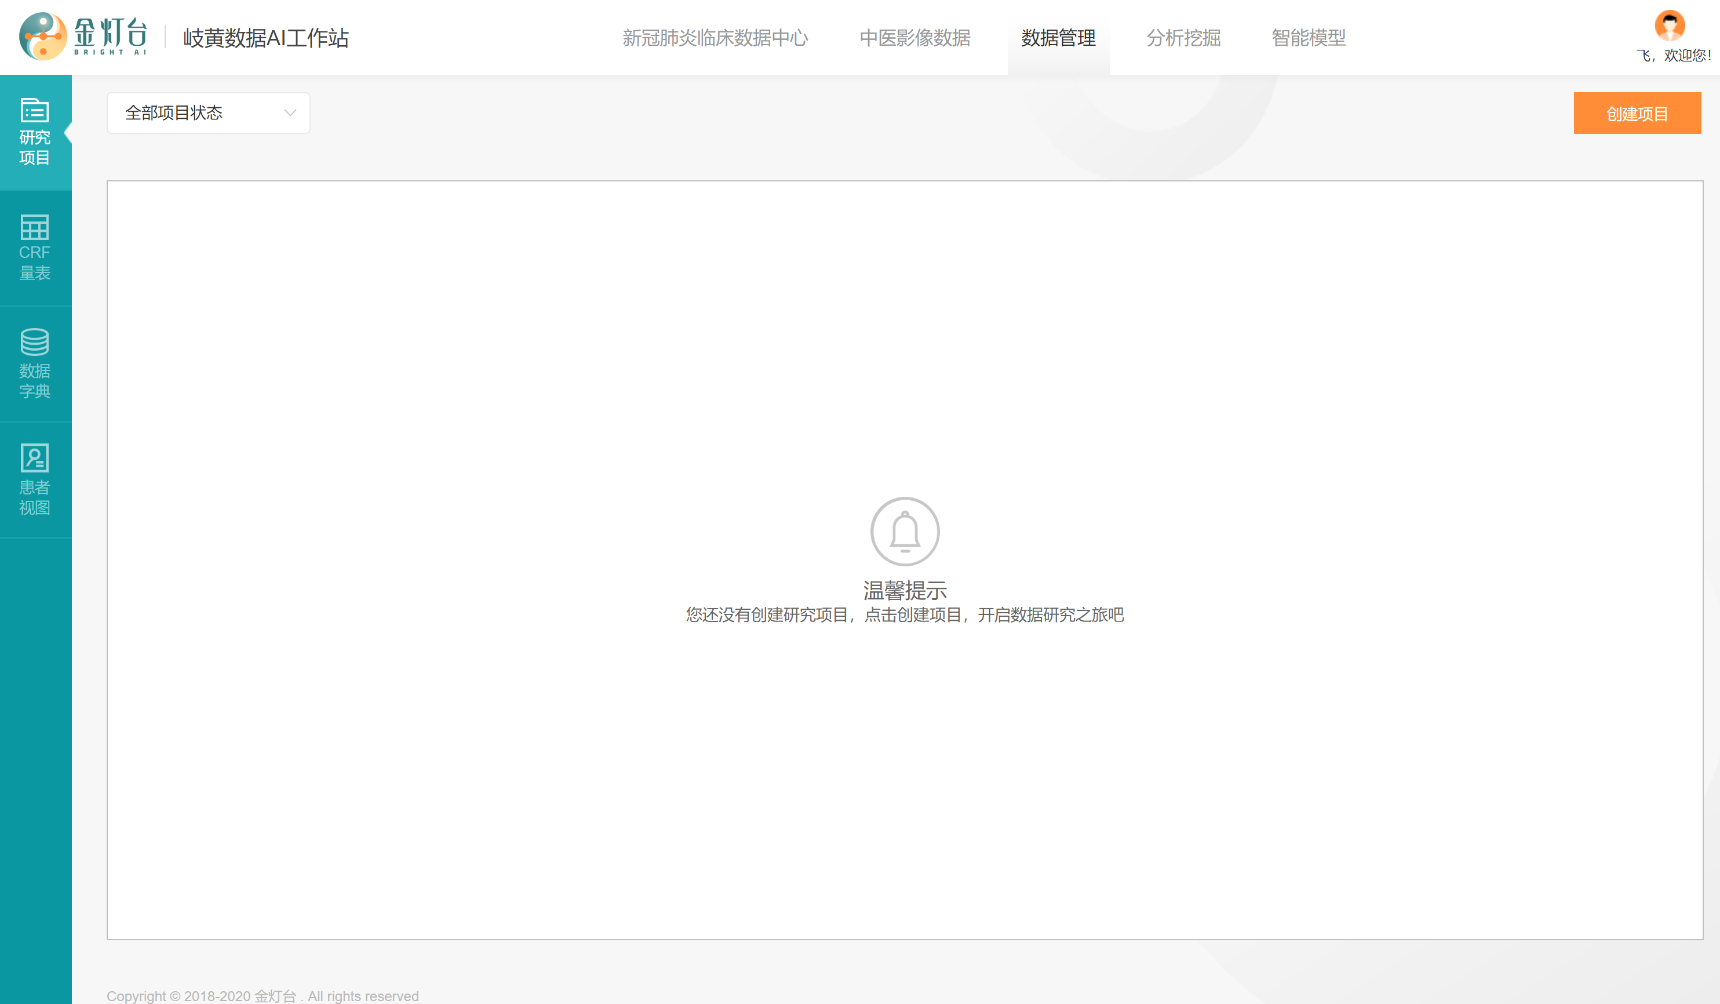This screenshot has height=1004, width=1720.
Task: Click the bell notification icon
Action: [x=905, y=532]
